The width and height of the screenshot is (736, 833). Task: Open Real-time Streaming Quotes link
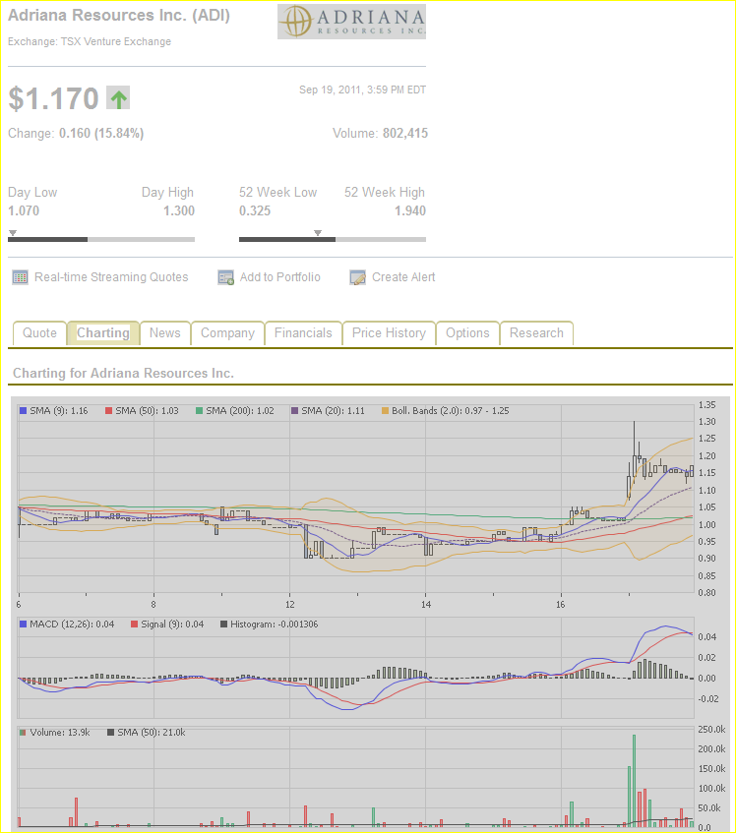click(x=111, y=277)
